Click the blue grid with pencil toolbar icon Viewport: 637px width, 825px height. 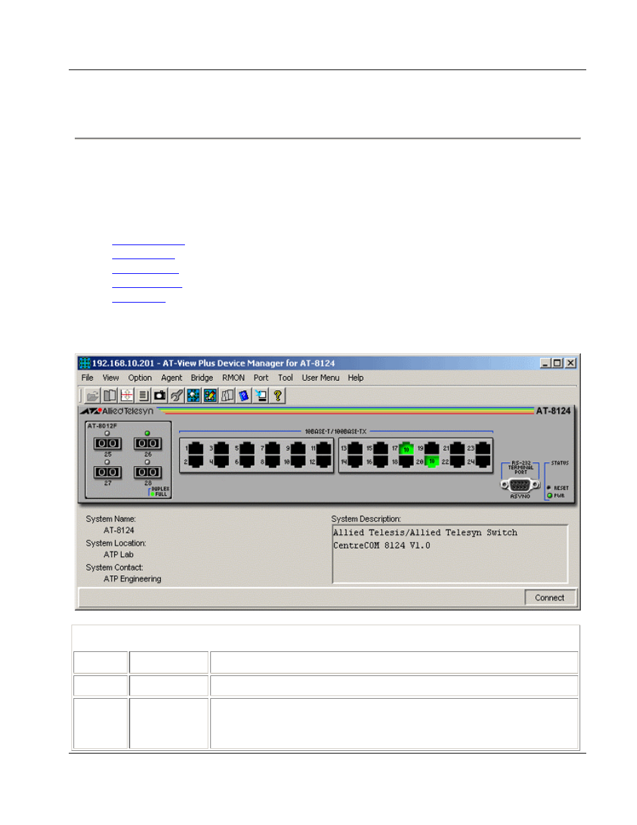click(x=210, y=395)
